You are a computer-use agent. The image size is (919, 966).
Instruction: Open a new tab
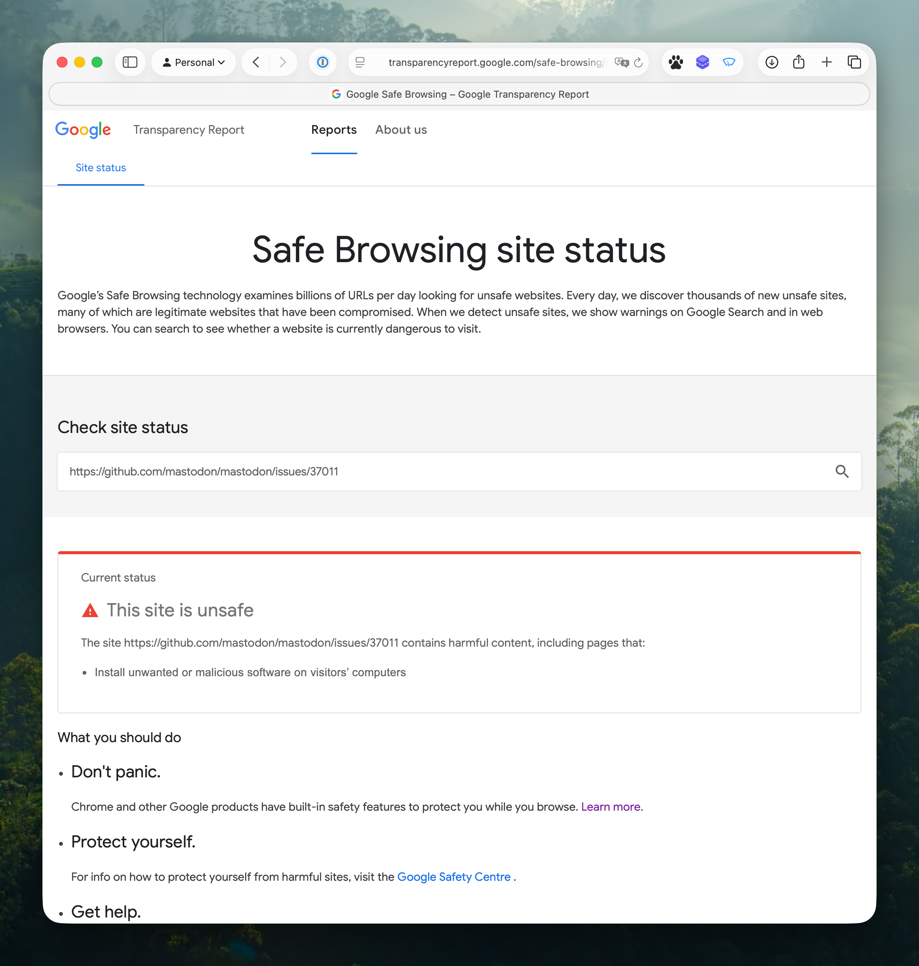[x=827, y=62]
